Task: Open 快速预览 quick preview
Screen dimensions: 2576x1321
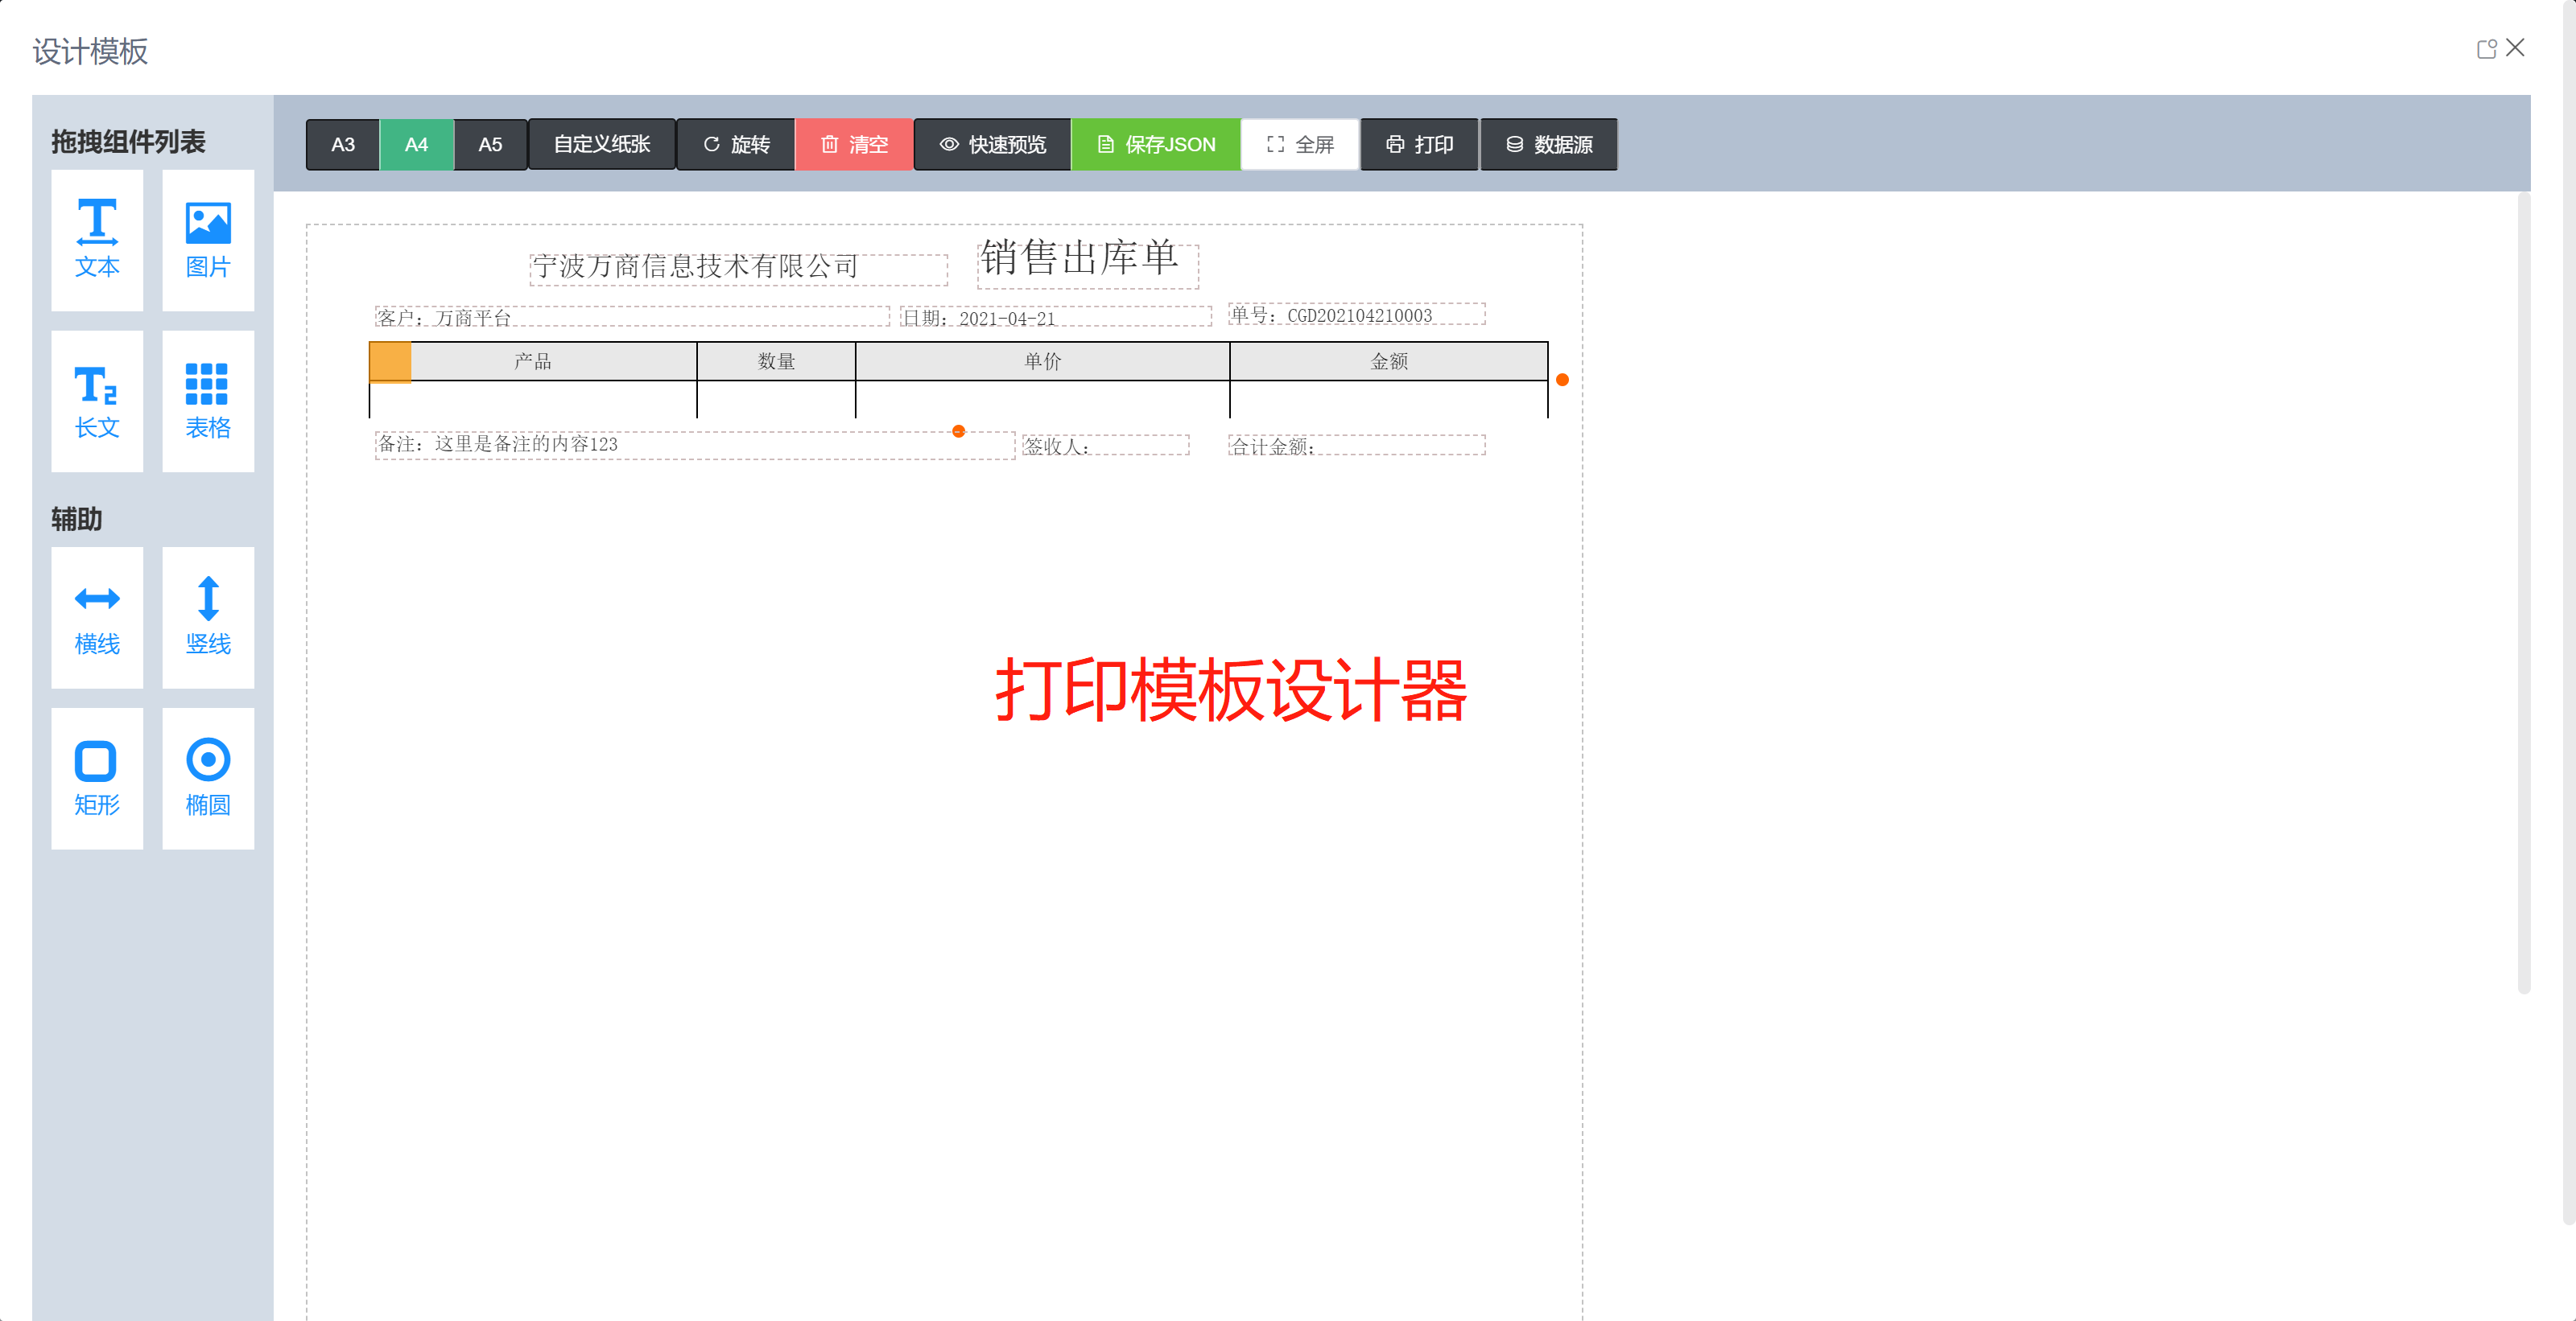Action: [993, 144]
